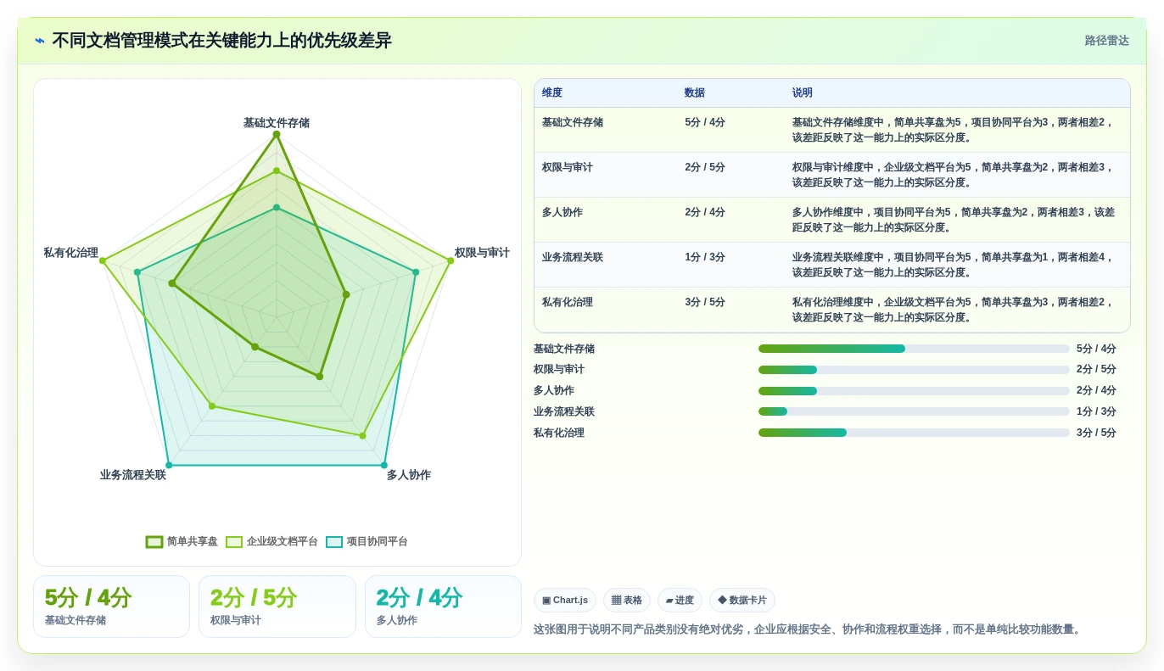
Task: Click the light green point at 私有化治理 vertex
Action: click(x=102, y=260)
